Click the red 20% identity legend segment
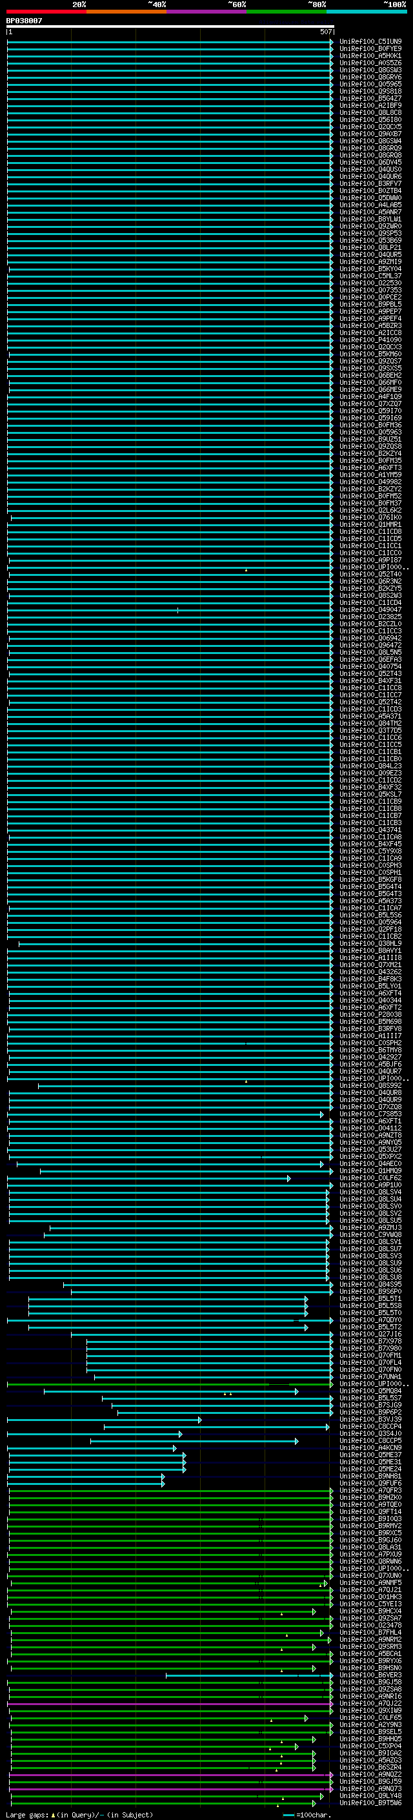This screenshot has width=413, height=1820. click(x=46, y=12)
